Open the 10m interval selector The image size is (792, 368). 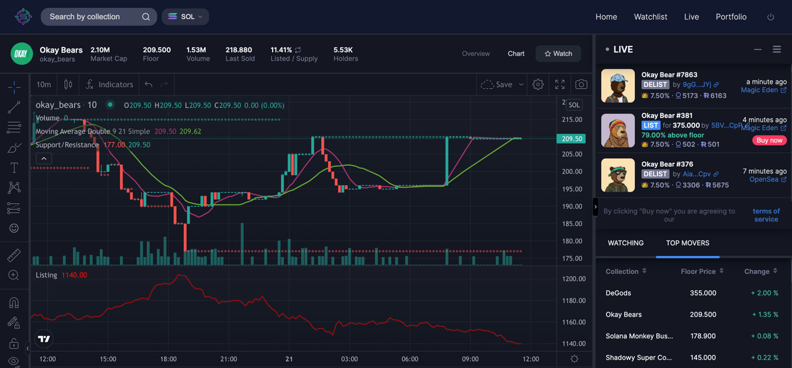point(43,85)
